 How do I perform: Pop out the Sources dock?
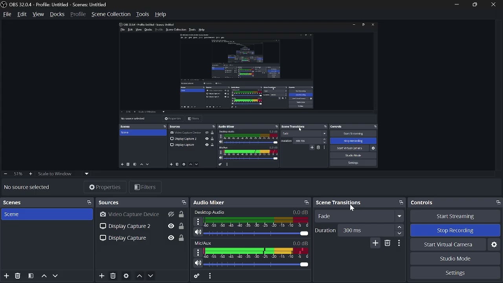coord(184,203)
